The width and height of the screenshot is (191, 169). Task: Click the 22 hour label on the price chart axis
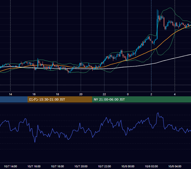tap(104, 94)
